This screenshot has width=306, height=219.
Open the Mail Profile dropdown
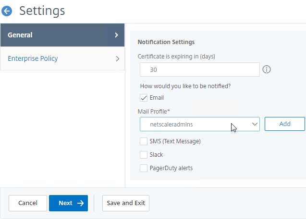point(200,124)
